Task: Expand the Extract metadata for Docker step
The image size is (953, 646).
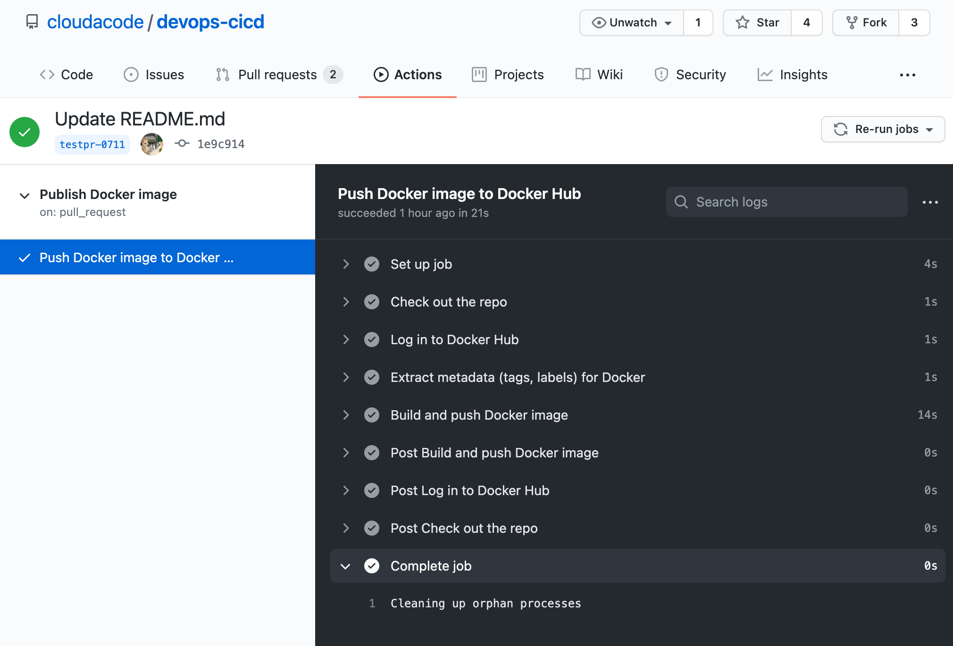Action: point(346,377)
